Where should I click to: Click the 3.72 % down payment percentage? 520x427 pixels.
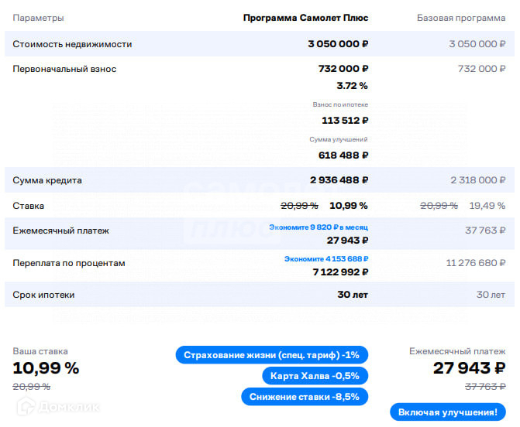point(352,86)
